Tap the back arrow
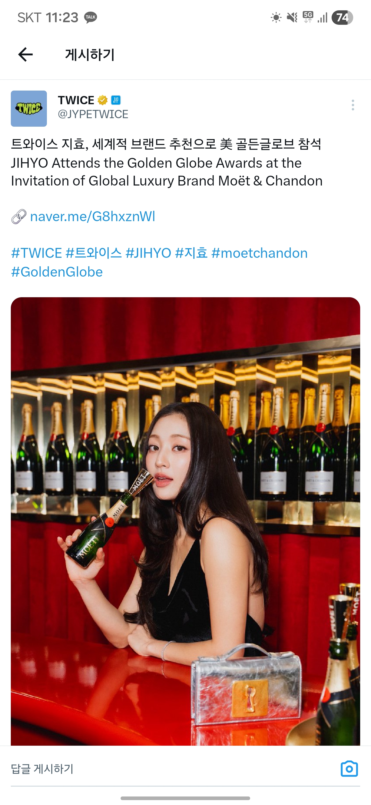The height and width of the screenshot is (805, 371). (25, 55)
